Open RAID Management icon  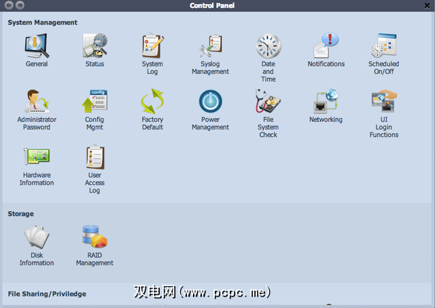tap(95, 237)
